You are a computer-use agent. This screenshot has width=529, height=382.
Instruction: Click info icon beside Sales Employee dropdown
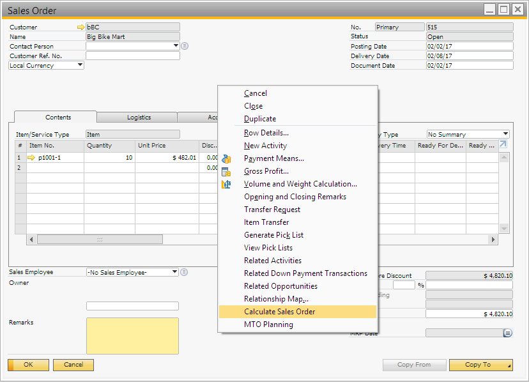pos(184,272)
